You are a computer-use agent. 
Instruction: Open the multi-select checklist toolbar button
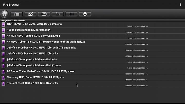point(16,14)
